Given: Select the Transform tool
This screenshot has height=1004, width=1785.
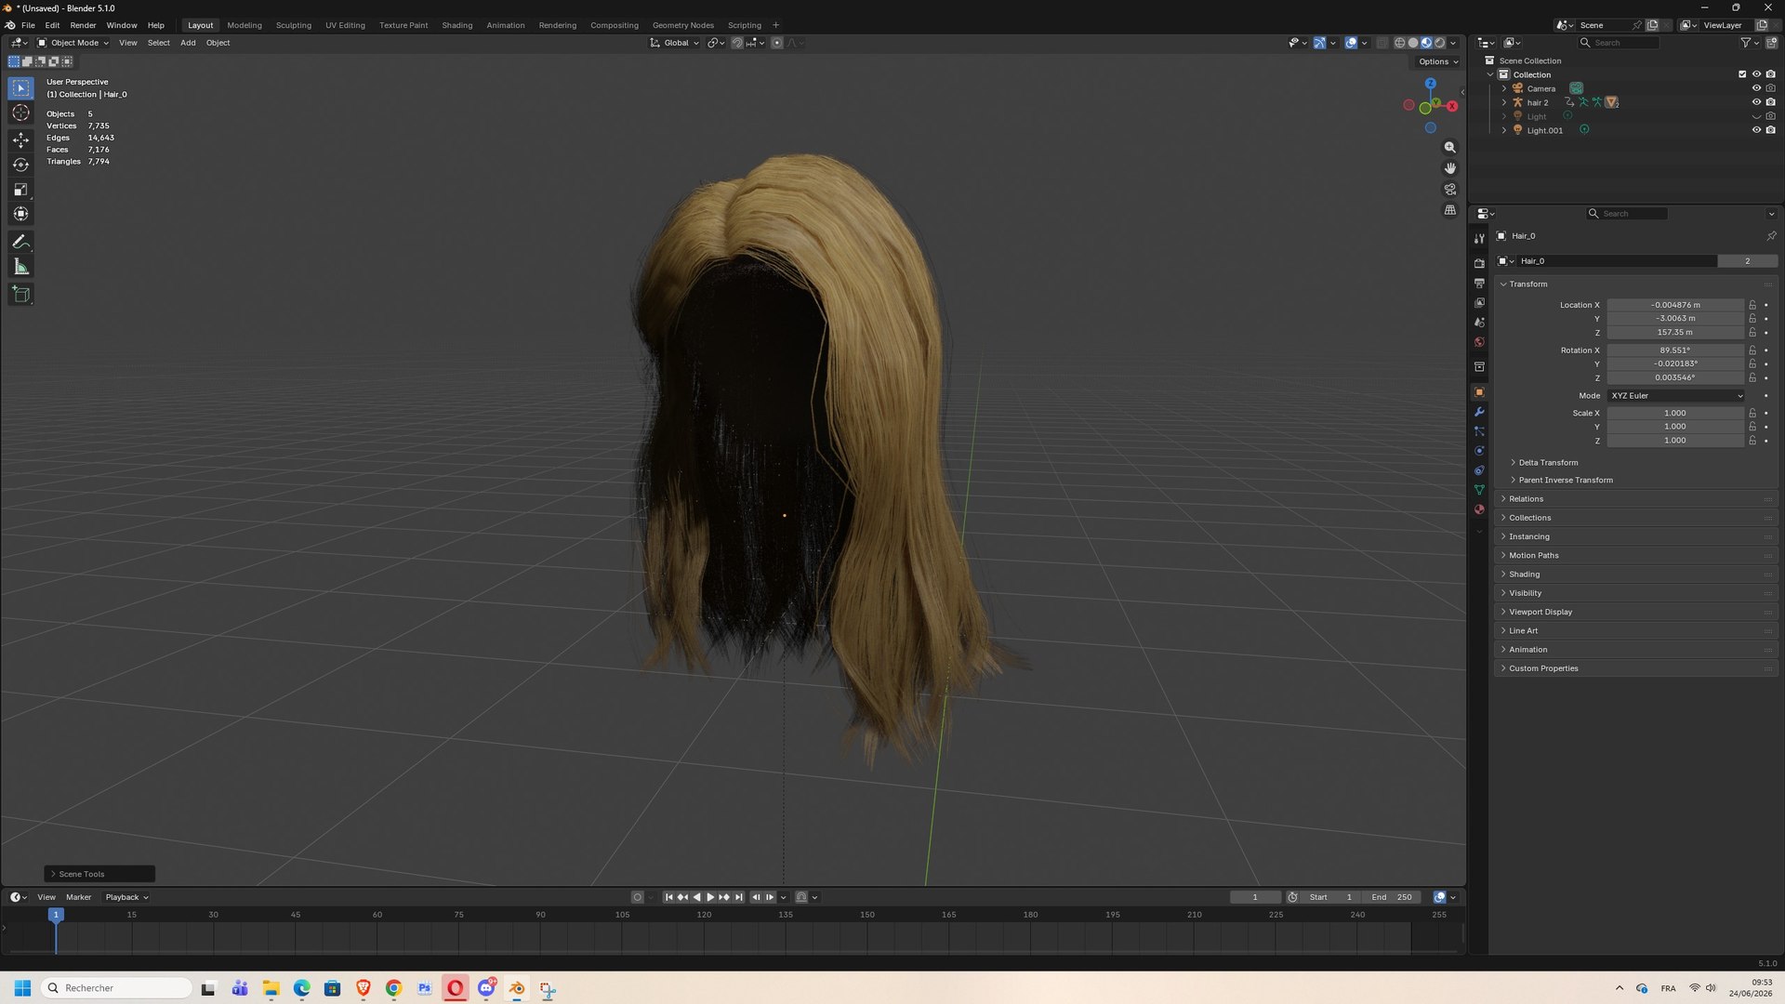Looking at the screenshot, I should [x=20, y=215].
